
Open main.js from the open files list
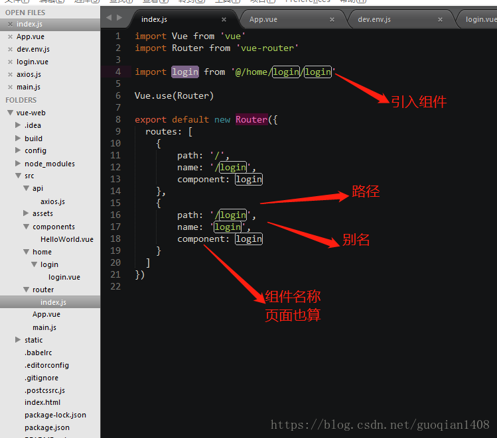click(x=29, y=87)
